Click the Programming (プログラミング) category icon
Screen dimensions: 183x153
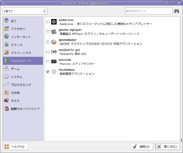click(6, 85)
